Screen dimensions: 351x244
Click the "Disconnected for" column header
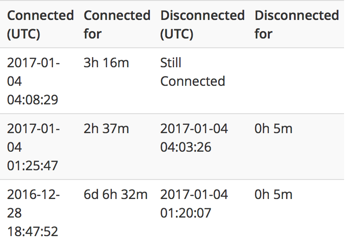296,24
